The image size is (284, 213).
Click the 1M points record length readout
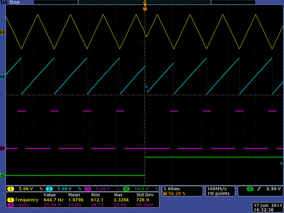219,193
